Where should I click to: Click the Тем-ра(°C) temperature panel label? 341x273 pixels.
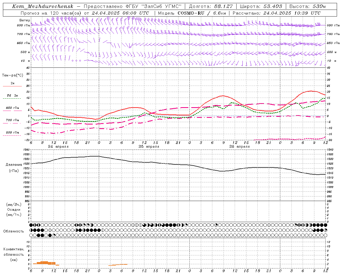coord(13,75)
